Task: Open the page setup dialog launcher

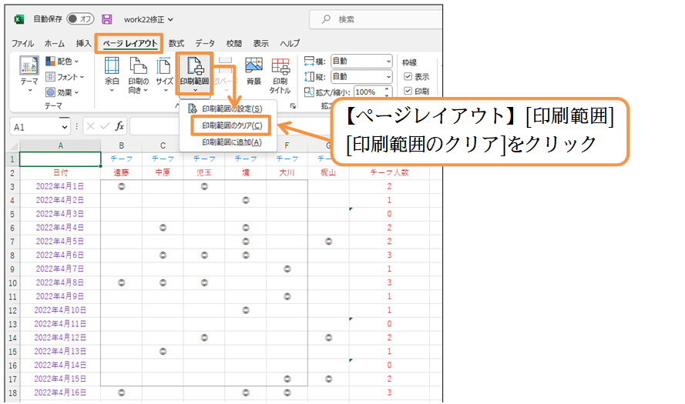Action: point(293,106)
